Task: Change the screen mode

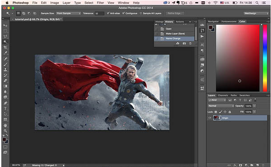Action: (5, 152)
